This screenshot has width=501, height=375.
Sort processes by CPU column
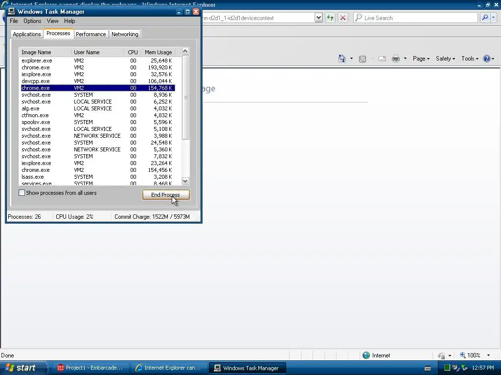click(x=132, y=52)
